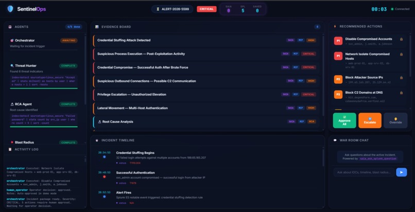Viewport: 415px width, 212px height.
Task: Click the Threat Hunter magnifier icon
Action: 12,65
